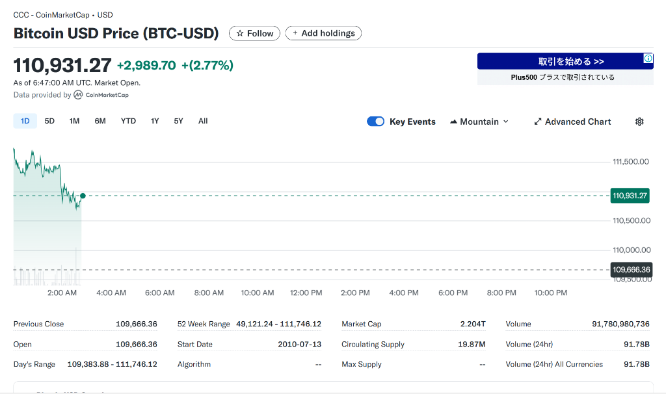Open the chart settings gear icon
This screenshot has width=666, height=394.
(x=639, y=122)
